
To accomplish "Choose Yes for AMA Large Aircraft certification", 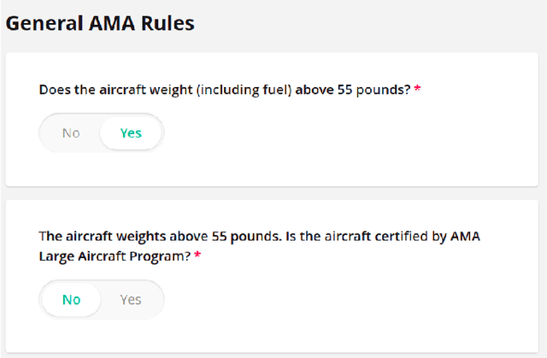I will pos(131,299).
